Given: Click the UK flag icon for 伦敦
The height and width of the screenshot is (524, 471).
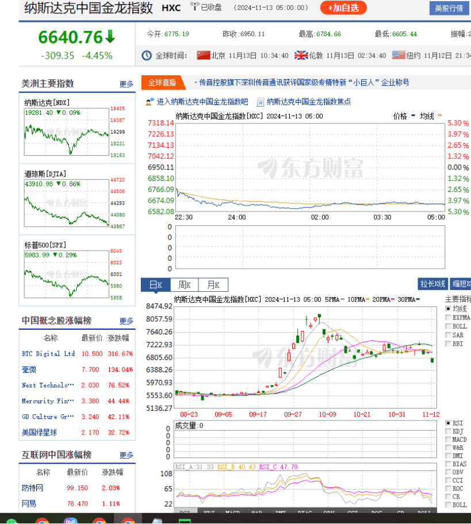Looking at the screenshot, I should coord(301,55).
